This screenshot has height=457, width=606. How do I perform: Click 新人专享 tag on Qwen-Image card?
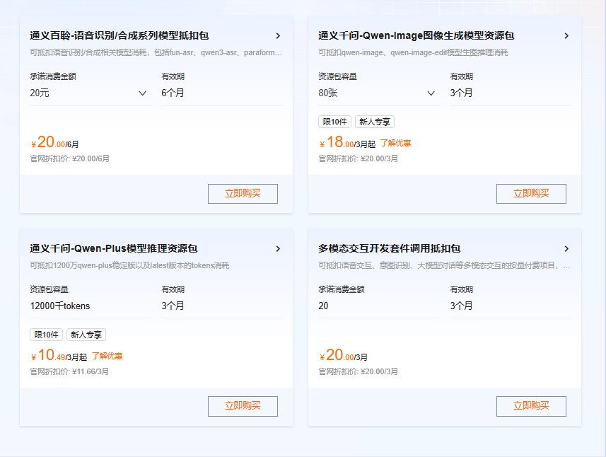pos(375,122)
